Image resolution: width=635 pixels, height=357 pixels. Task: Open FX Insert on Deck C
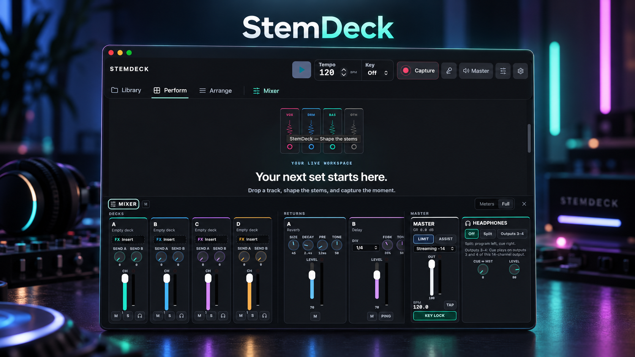[211, 239]
